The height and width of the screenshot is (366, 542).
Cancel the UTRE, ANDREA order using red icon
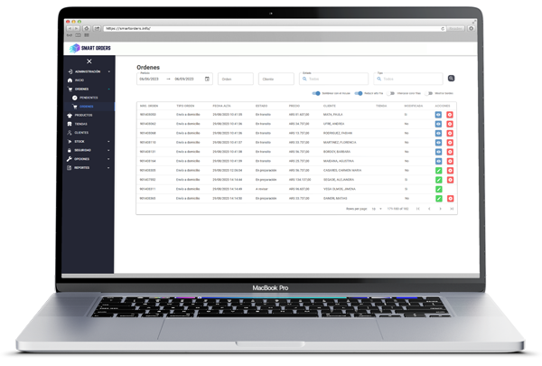coord(450,124)
